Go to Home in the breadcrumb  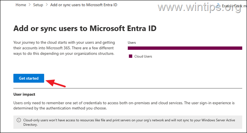pyautogui.click(x=21, y=5)
